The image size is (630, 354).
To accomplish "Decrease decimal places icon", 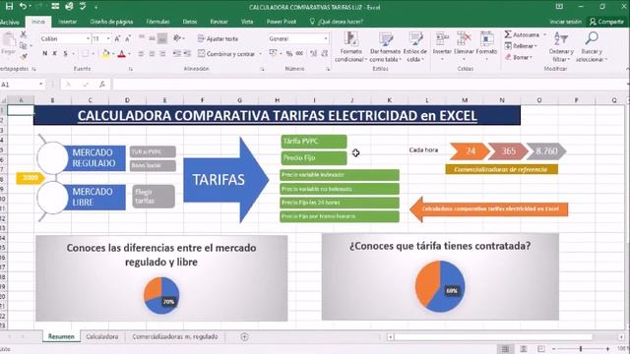I will click(x=324, y=54).
